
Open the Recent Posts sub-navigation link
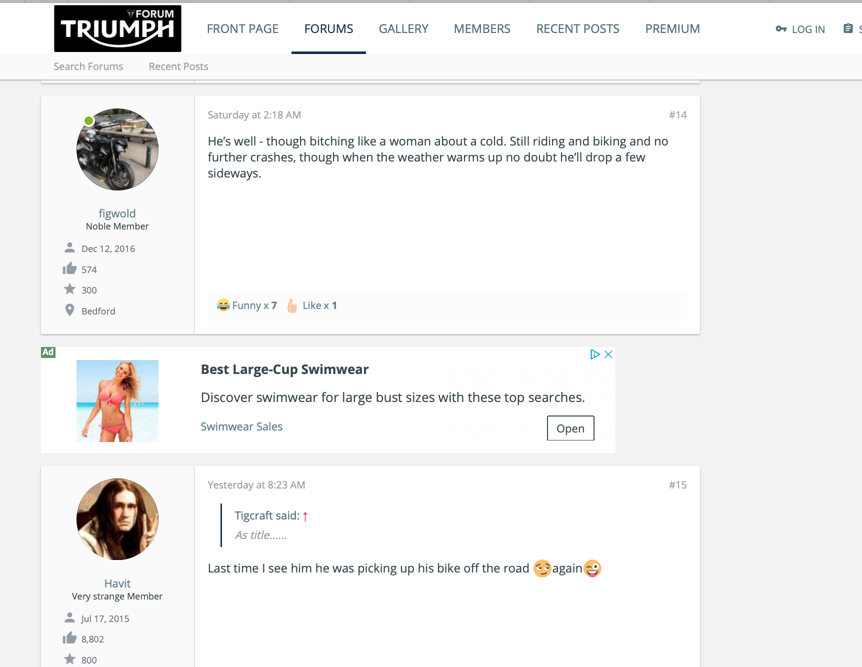178,66
